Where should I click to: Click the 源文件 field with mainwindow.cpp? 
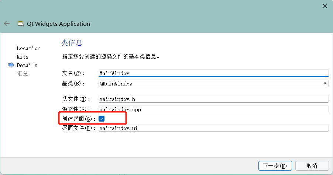click(x=213, y=109)
